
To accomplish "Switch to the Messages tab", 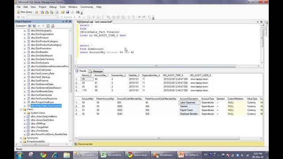I will [x=96, y=71].
